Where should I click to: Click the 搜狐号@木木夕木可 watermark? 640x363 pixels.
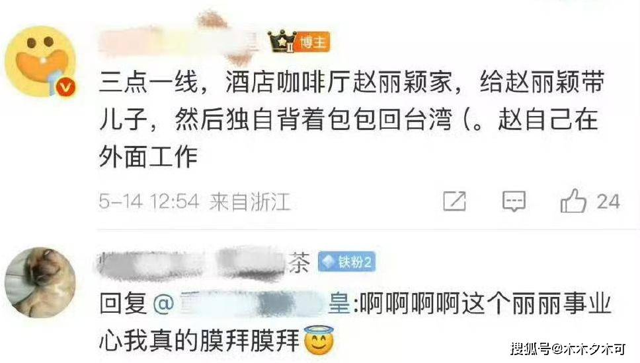(568, 348)
